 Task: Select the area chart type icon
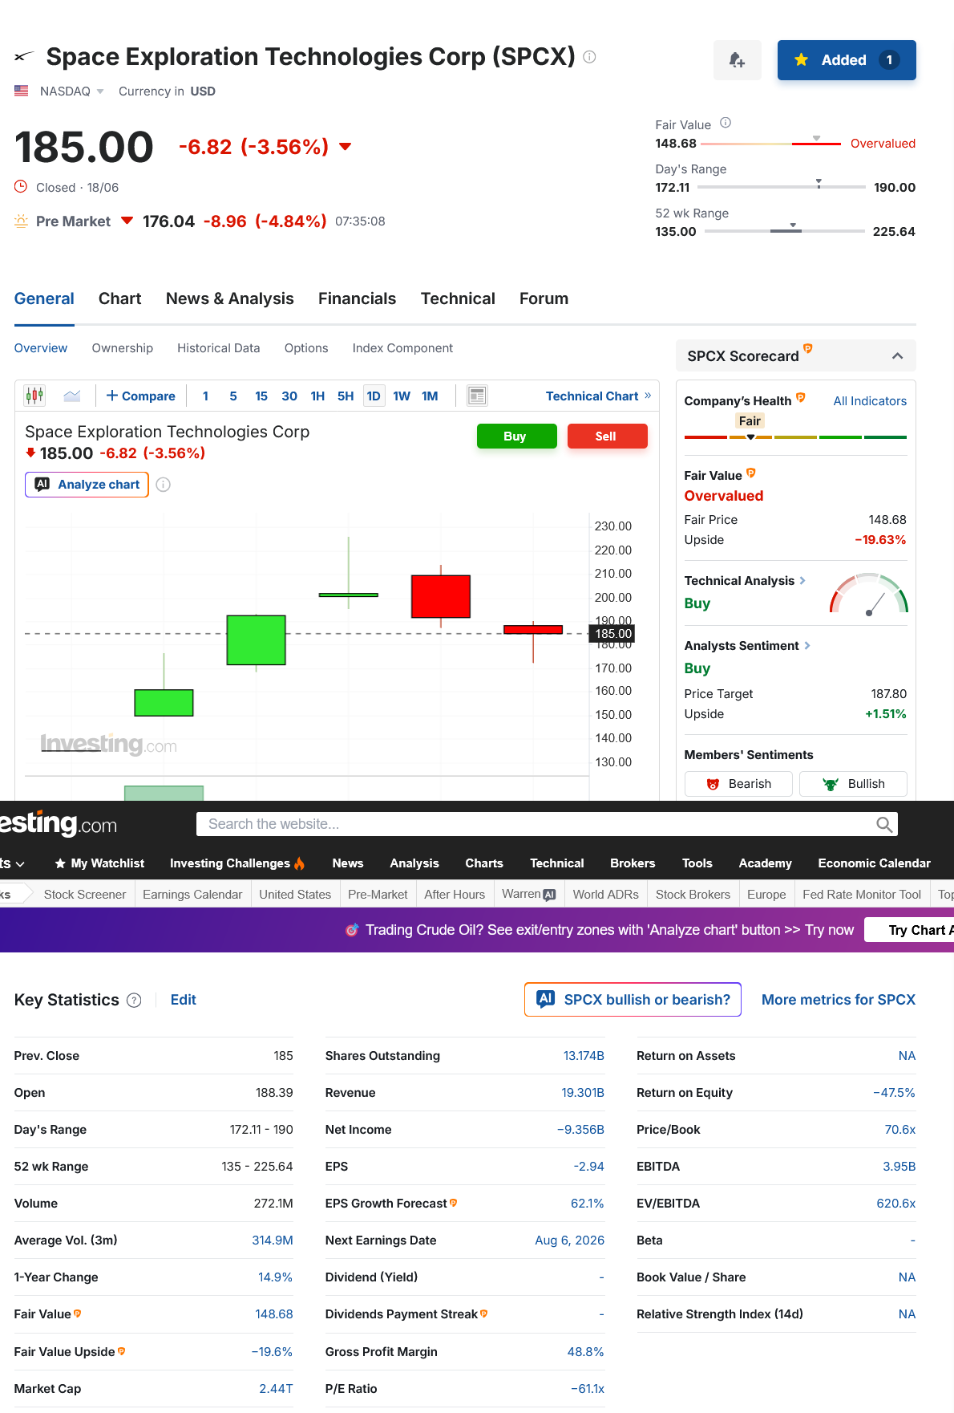[72, 396]
